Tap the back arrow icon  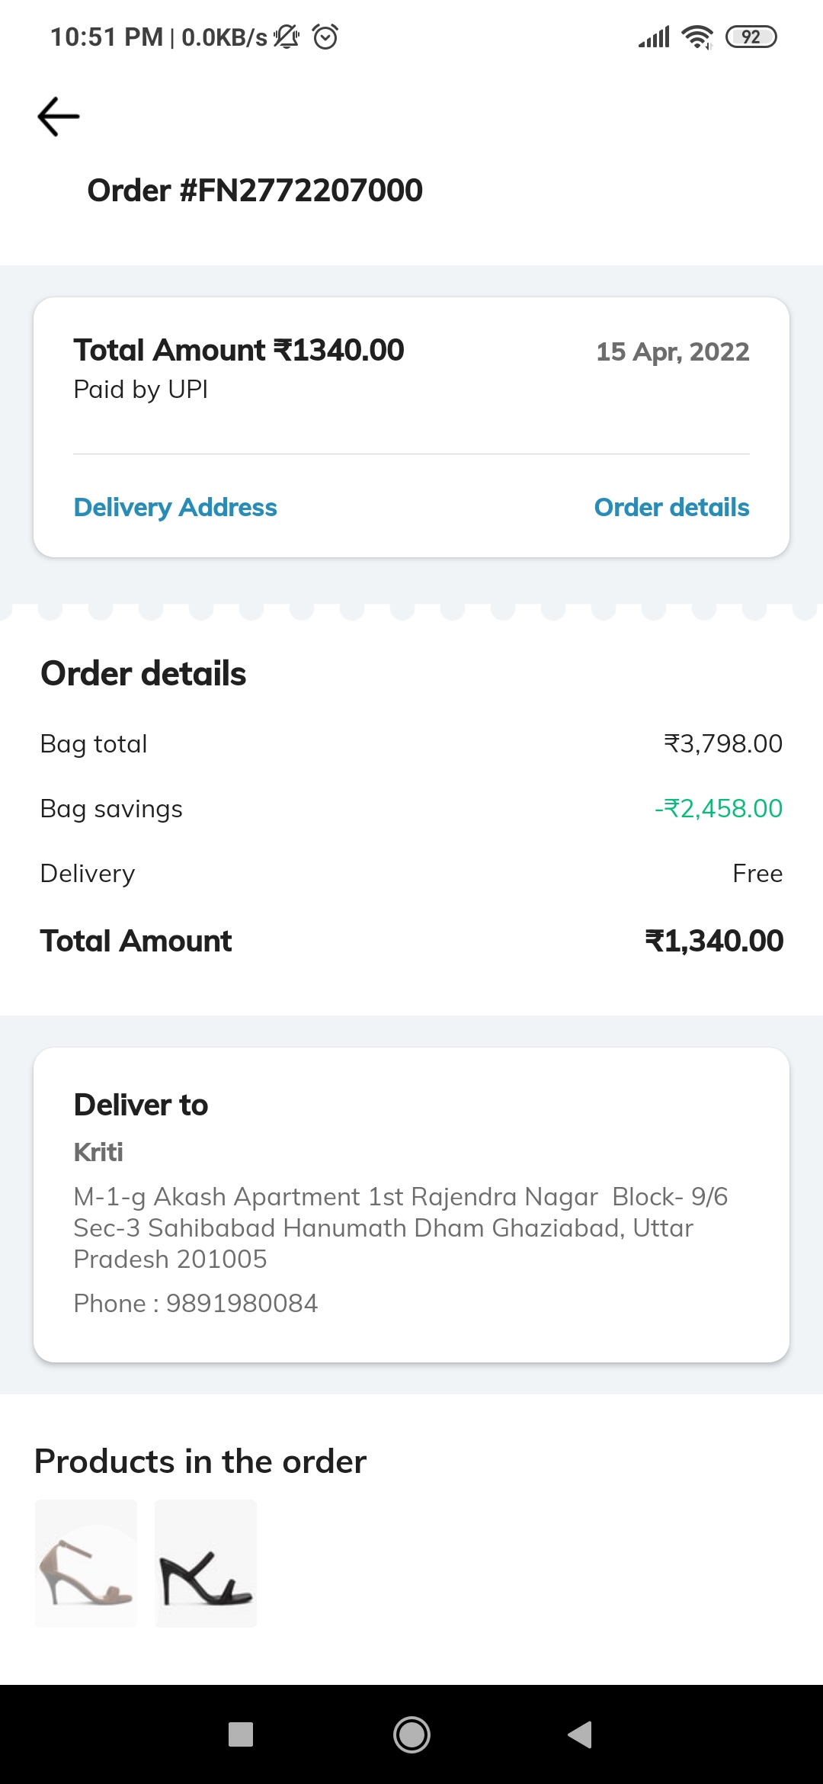59,117
